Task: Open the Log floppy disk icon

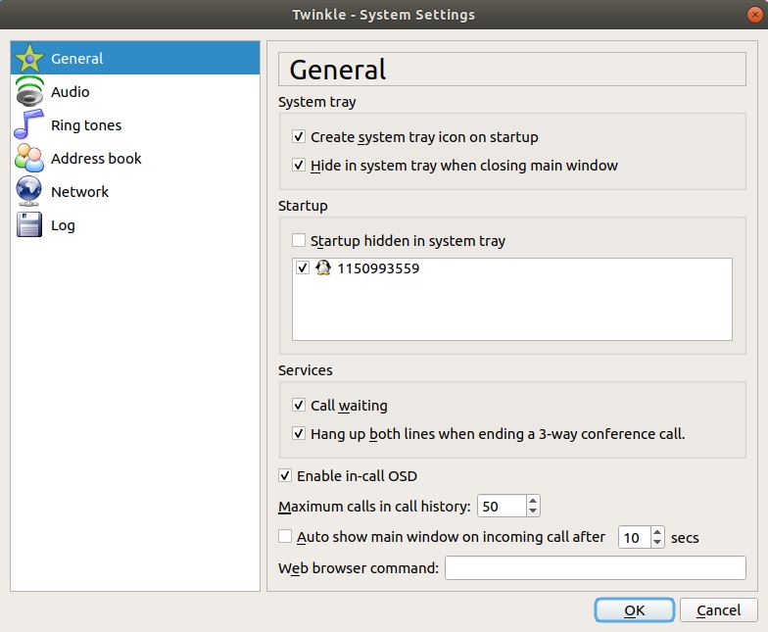Action: pyautogui.click(x=29, y=225)
